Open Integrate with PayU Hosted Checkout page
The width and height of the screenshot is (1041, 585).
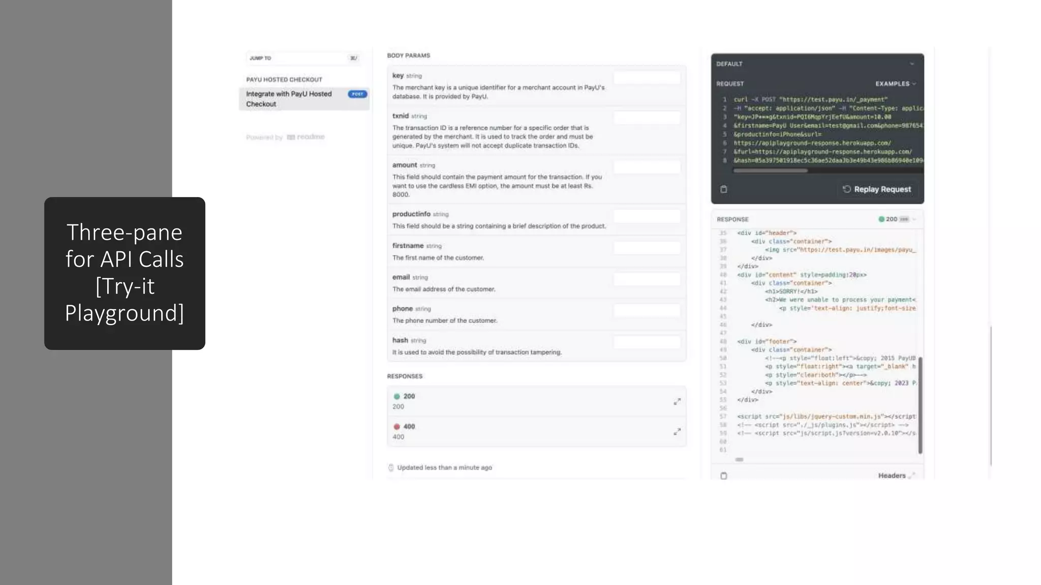click(x=304, y=99)
